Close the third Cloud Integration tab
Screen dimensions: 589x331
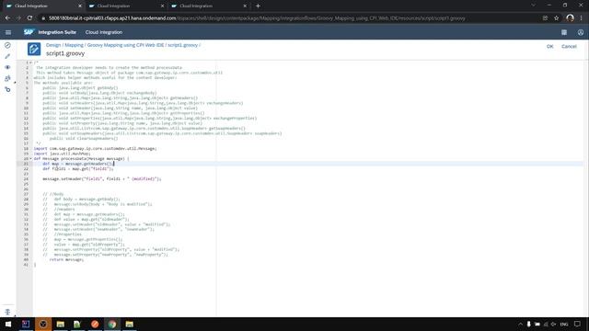pos(245,6)
